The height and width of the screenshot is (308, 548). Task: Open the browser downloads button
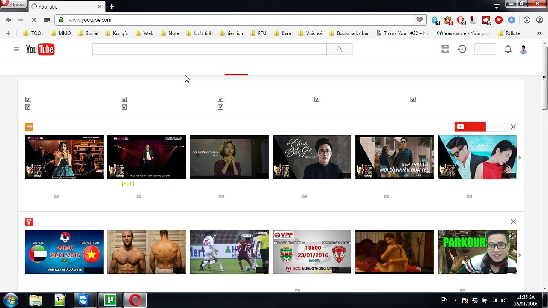coord(527,20)
